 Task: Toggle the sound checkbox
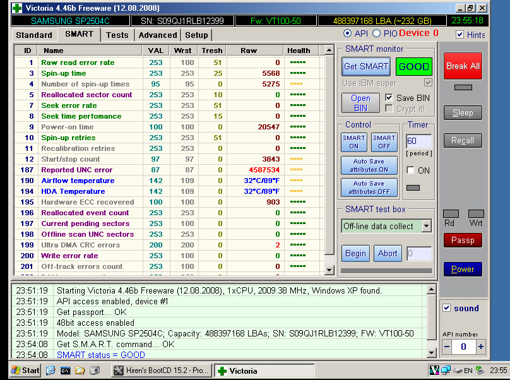point(447,308)
